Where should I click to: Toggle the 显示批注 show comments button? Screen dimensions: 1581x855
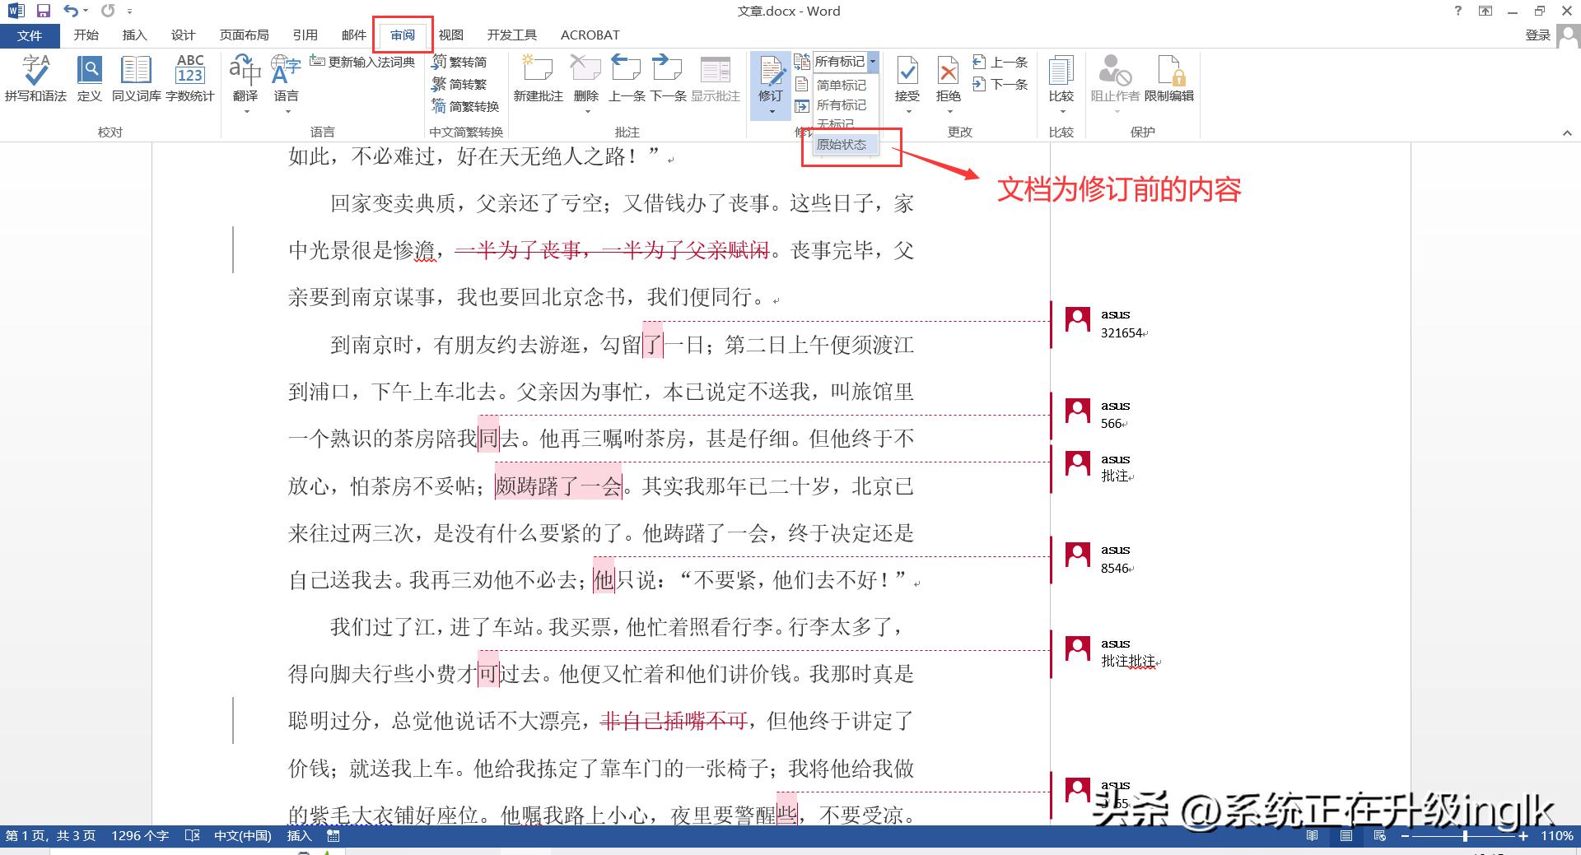click(x=715, y=79)
